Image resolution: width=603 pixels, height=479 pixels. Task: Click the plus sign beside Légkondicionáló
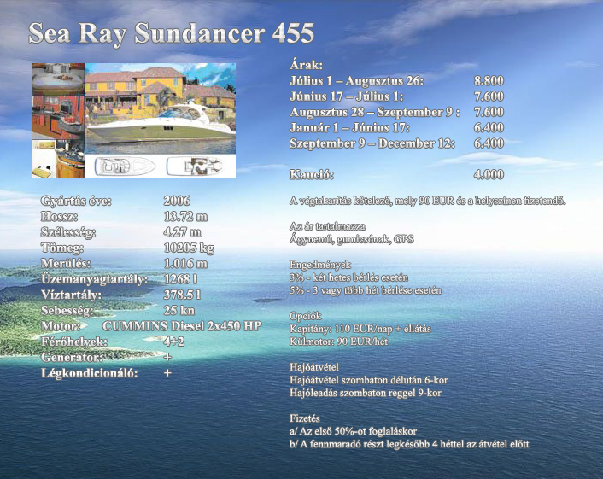coord(167,373)
